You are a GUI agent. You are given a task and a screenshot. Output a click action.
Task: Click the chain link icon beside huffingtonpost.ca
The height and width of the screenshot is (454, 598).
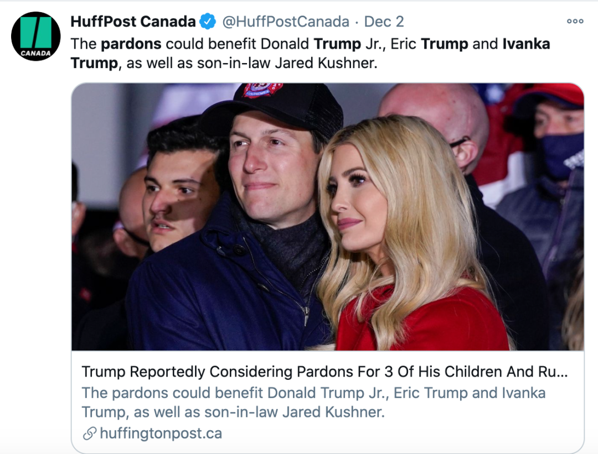[89, 434]
